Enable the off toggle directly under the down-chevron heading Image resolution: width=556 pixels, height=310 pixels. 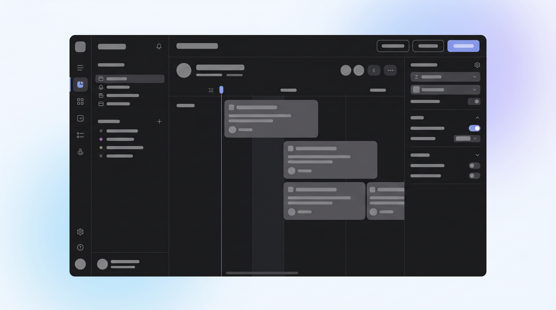pyautogui.click(x=474, y=166)
